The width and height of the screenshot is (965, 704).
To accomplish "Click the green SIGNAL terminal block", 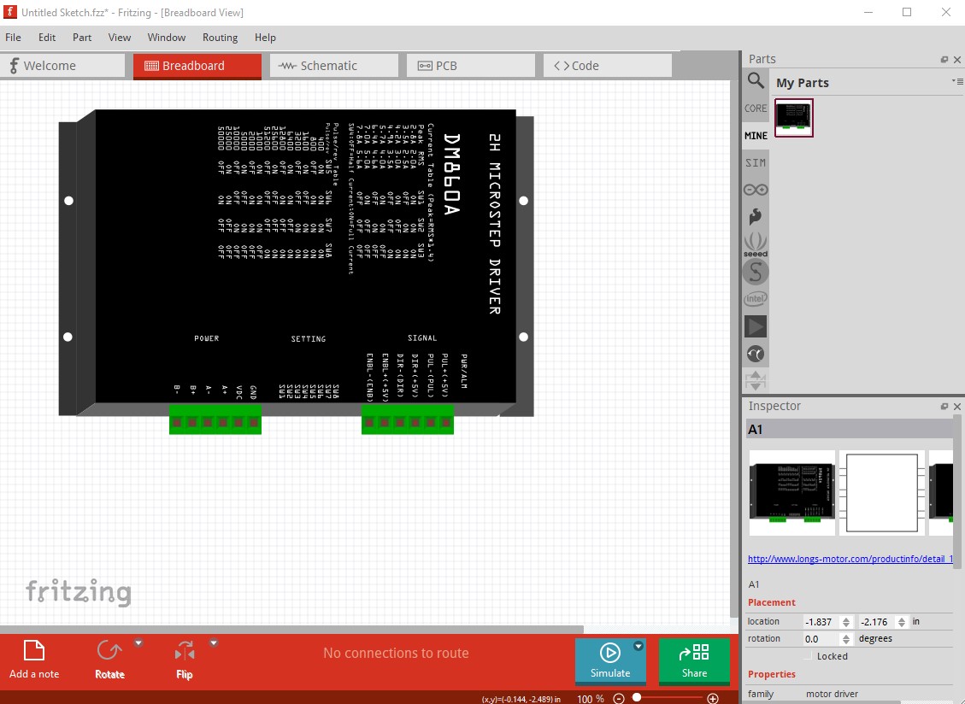I will click(x=408, y=419).
